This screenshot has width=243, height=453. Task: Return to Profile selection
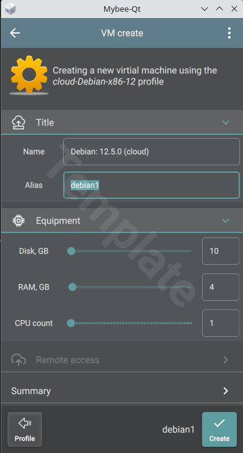click(25, 429)
